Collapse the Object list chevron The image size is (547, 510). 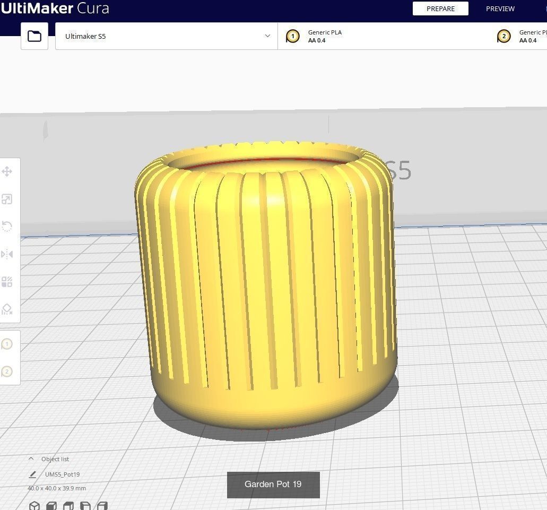coord(31,459)
